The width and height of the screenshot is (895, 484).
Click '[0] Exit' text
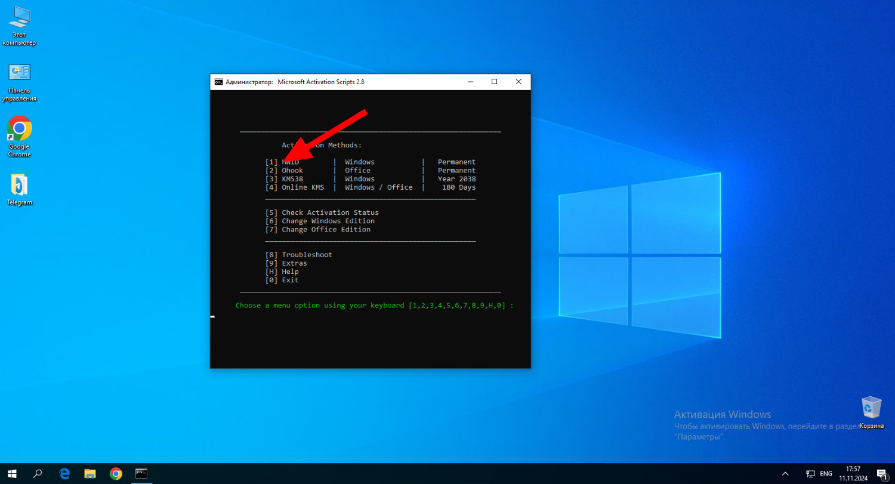coord(282,280)
